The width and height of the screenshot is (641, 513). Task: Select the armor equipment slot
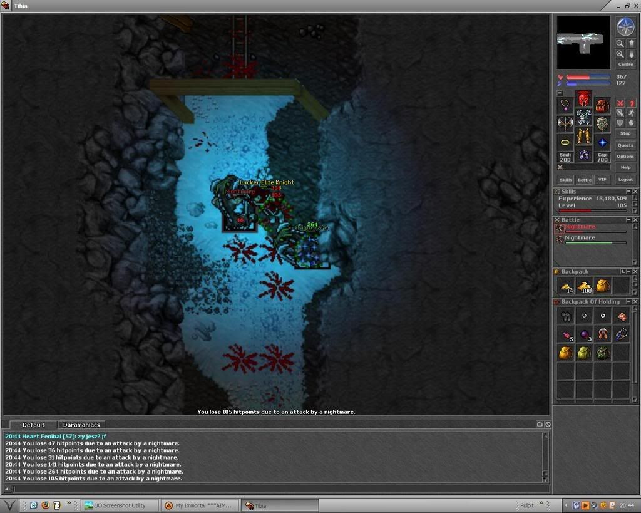pyautogui.click(x=584, y=117)
